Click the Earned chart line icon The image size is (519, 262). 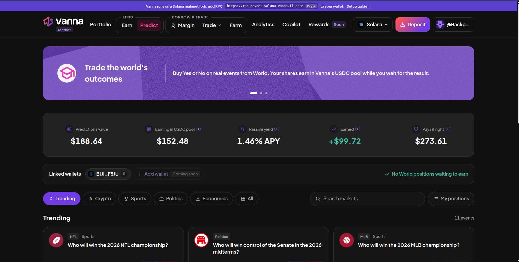click(334, 129)
